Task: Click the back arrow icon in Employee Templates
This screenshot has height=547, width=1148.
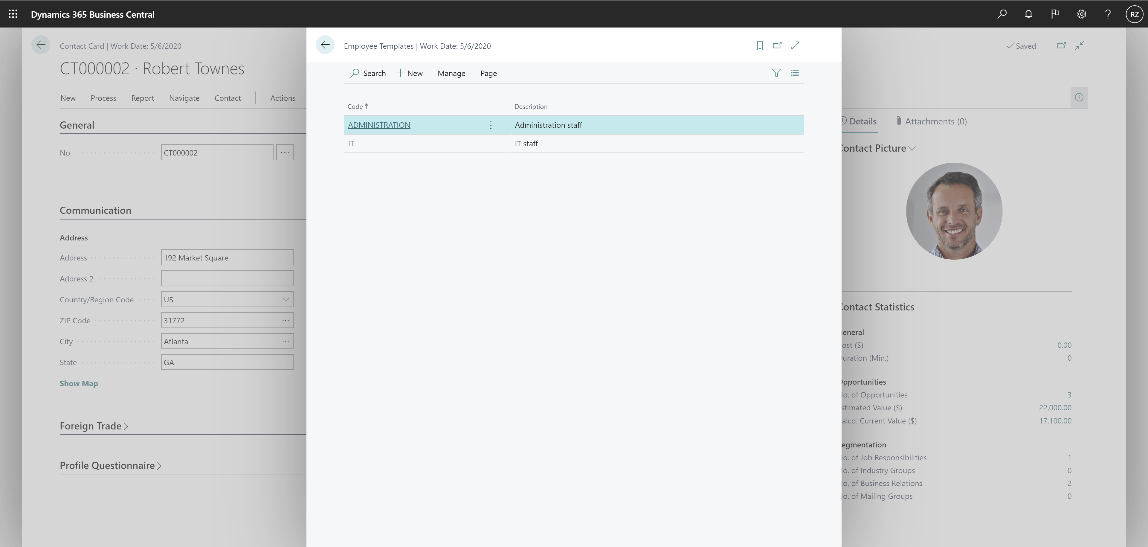Action: click(325, 45)
